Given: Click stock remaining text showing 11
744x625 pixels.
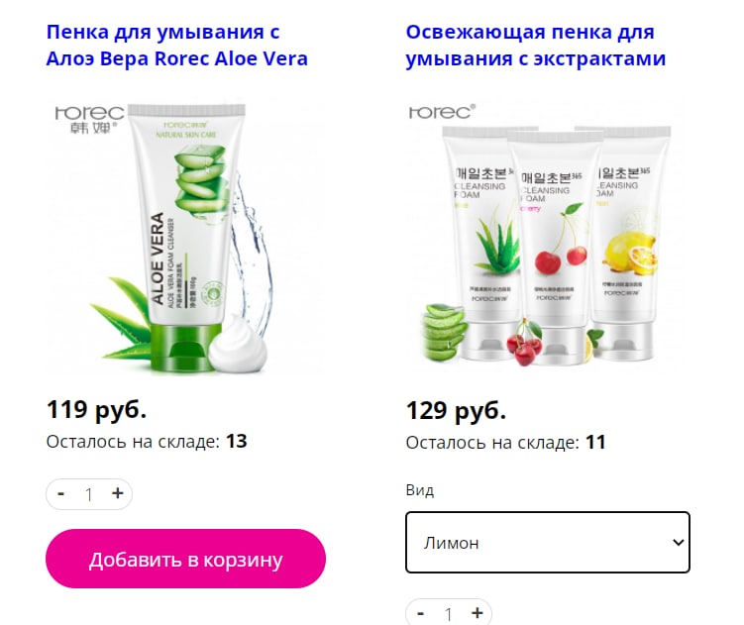Looking at the screenshot, I should point(506,443).
